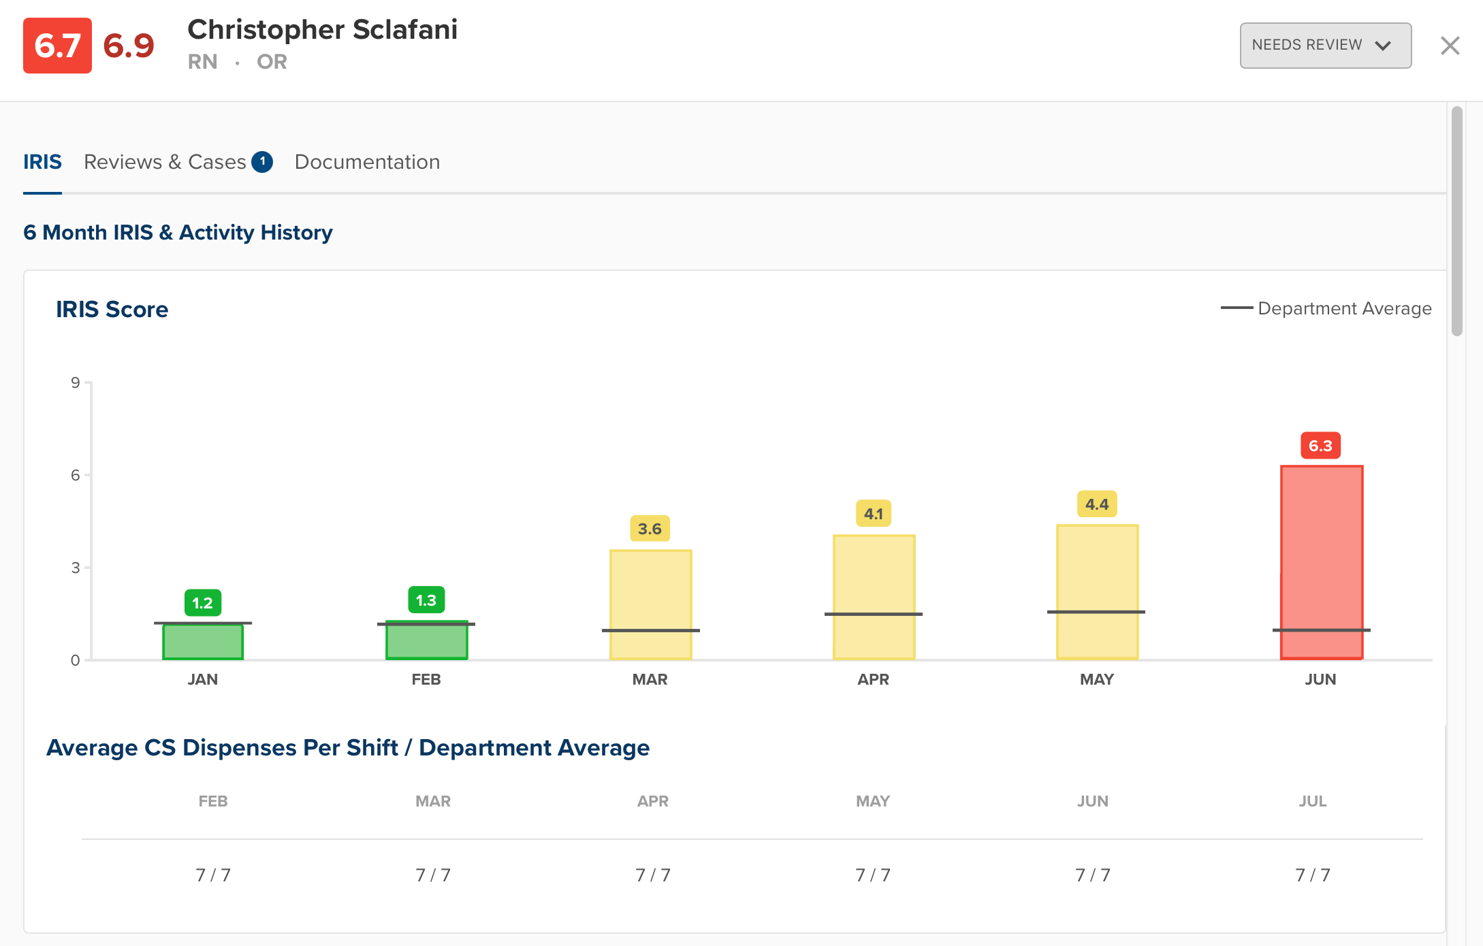Viewport: 1483px width, 946px height.
Task: Close the Christopher Sclafani detail panel
Action: pyautogui.click(x=1450, y=46)
